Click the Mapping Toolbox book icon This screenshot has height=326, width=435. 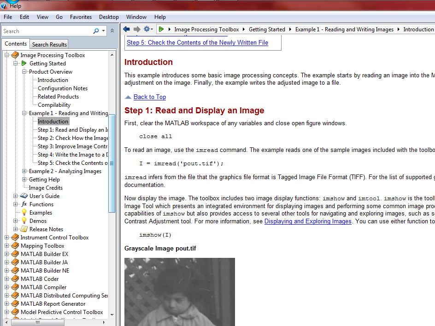pos(15,246)
